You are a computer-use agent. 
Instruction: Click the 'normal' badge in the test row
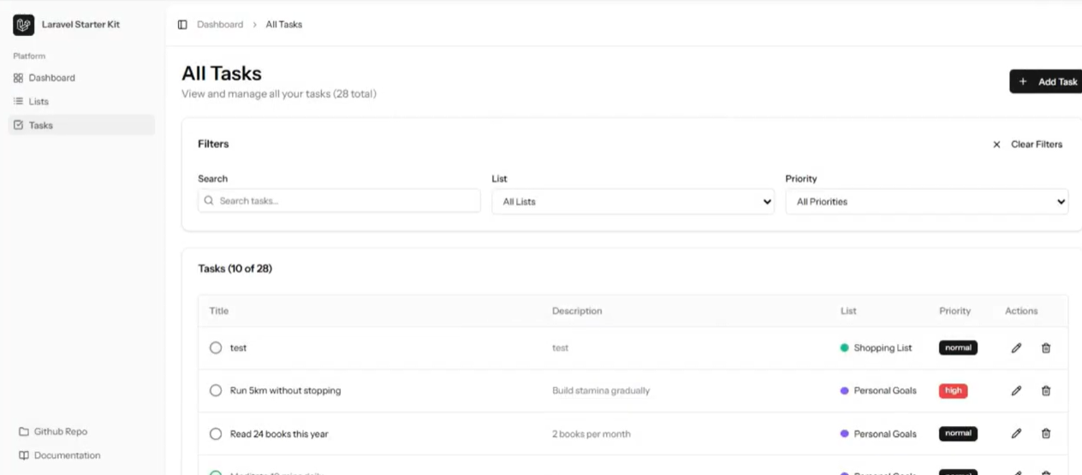(958, 348)
